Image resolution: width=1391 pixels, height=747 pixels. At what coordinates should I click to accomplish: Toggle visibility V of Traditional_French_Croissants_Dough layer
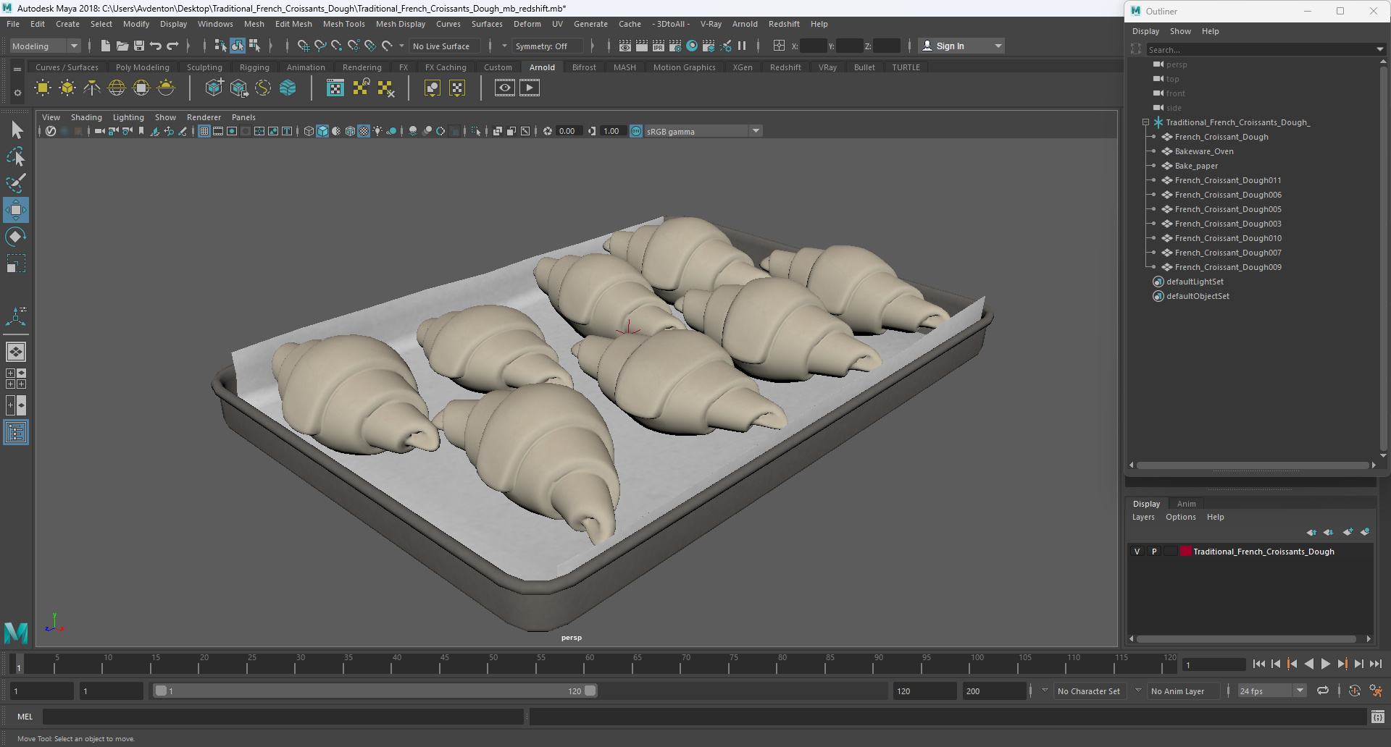click(1137, 552)
